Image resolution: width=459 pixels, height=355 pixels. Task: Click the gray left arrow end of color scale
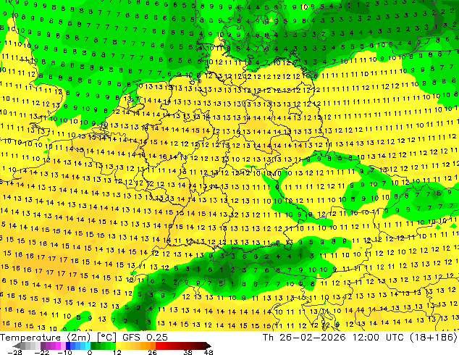(17, 346)
